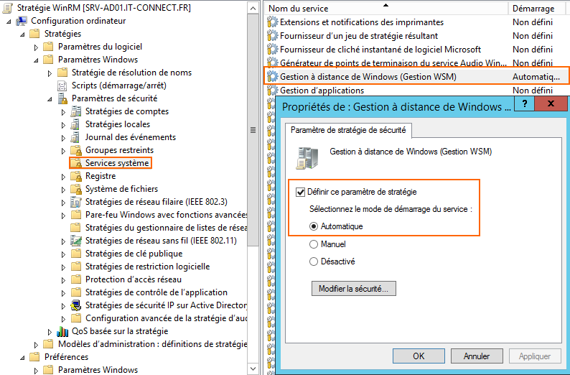Screen dimensions: 570x375
Task: Expand the Registre node
Action: [x=63, y=177]
